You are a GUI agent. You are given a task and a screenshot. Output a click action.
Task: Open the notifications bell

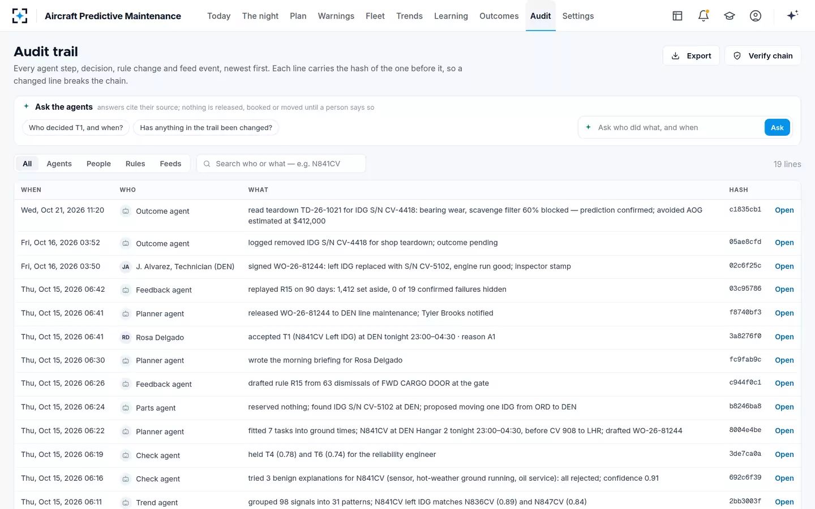point(704,16)
